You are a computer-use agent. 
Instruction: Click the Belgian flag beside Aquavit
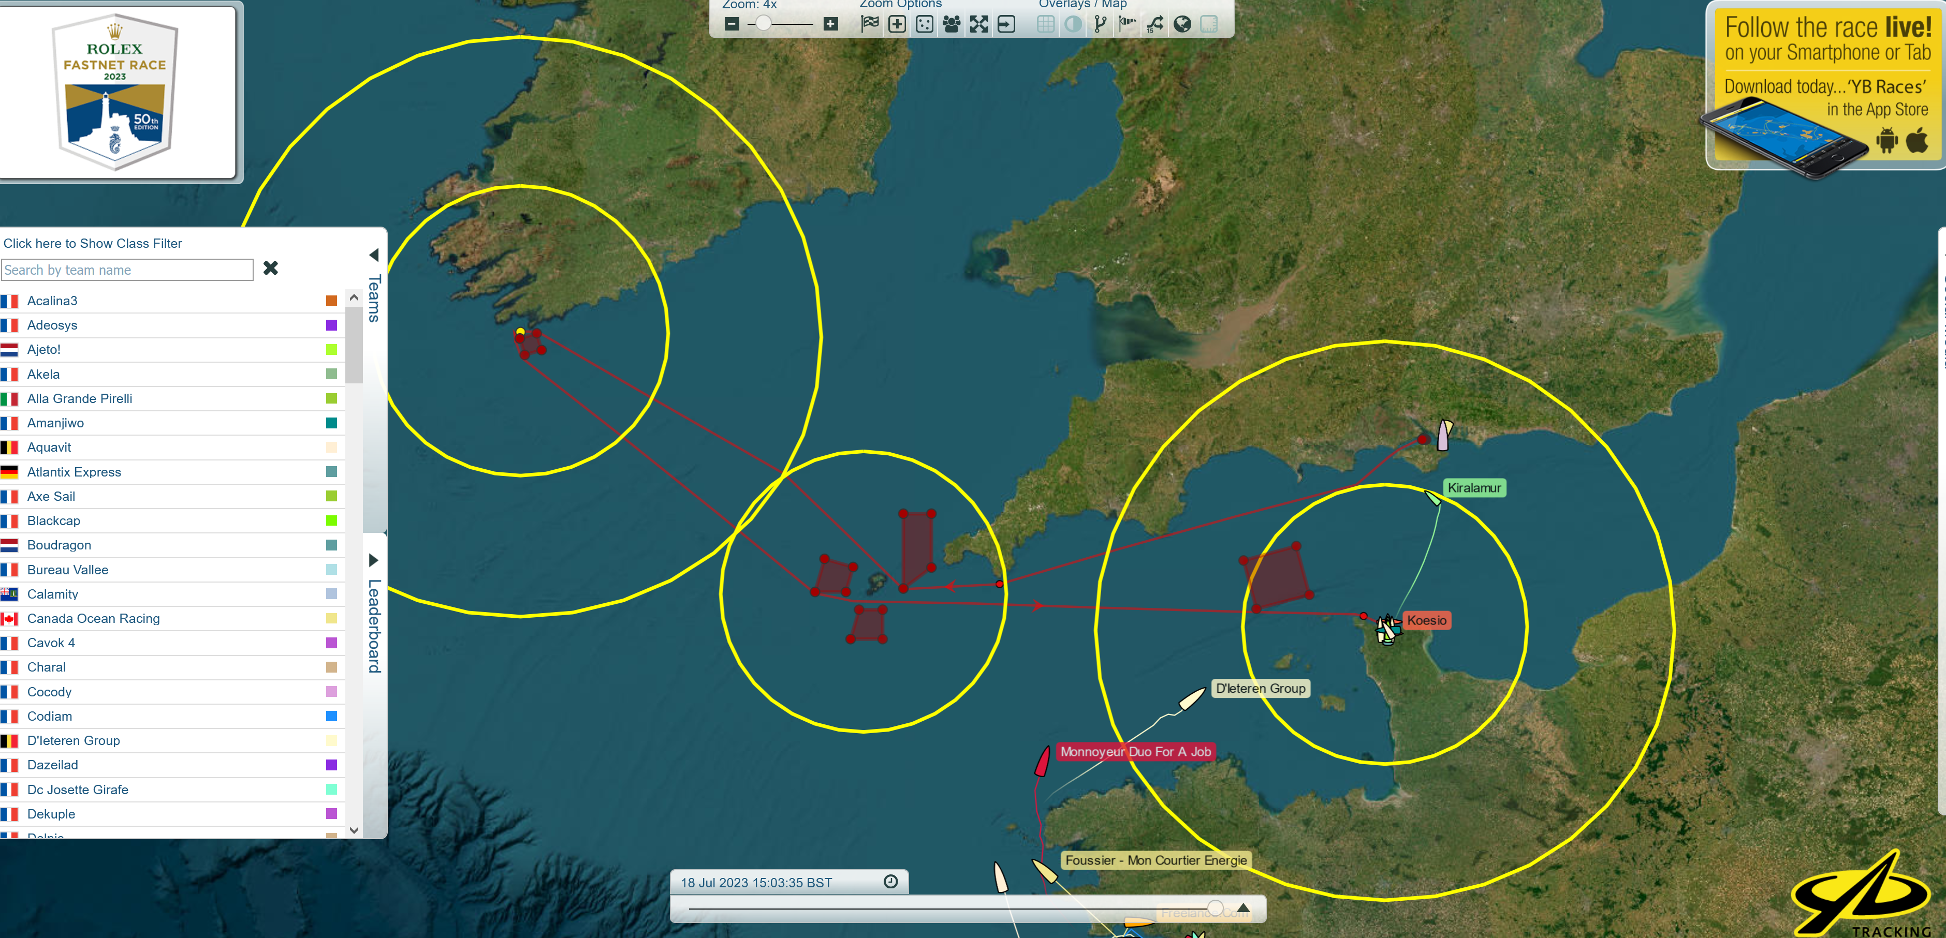tap(9, 447)
